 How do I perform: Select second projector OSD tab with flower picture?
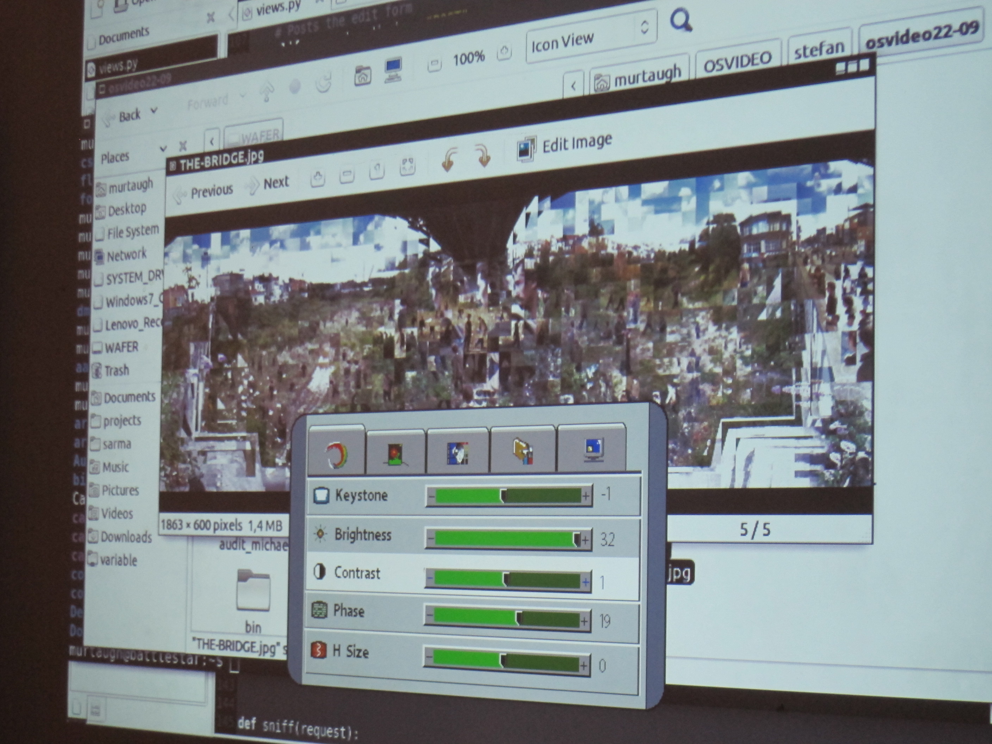(396, 452)
